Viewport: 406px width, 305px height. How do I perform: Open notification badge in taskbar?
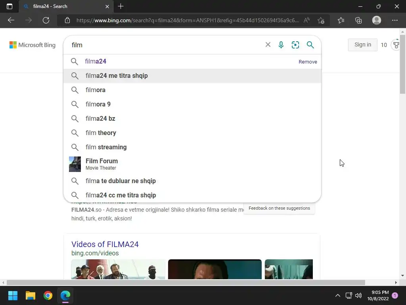pos(395,295)
